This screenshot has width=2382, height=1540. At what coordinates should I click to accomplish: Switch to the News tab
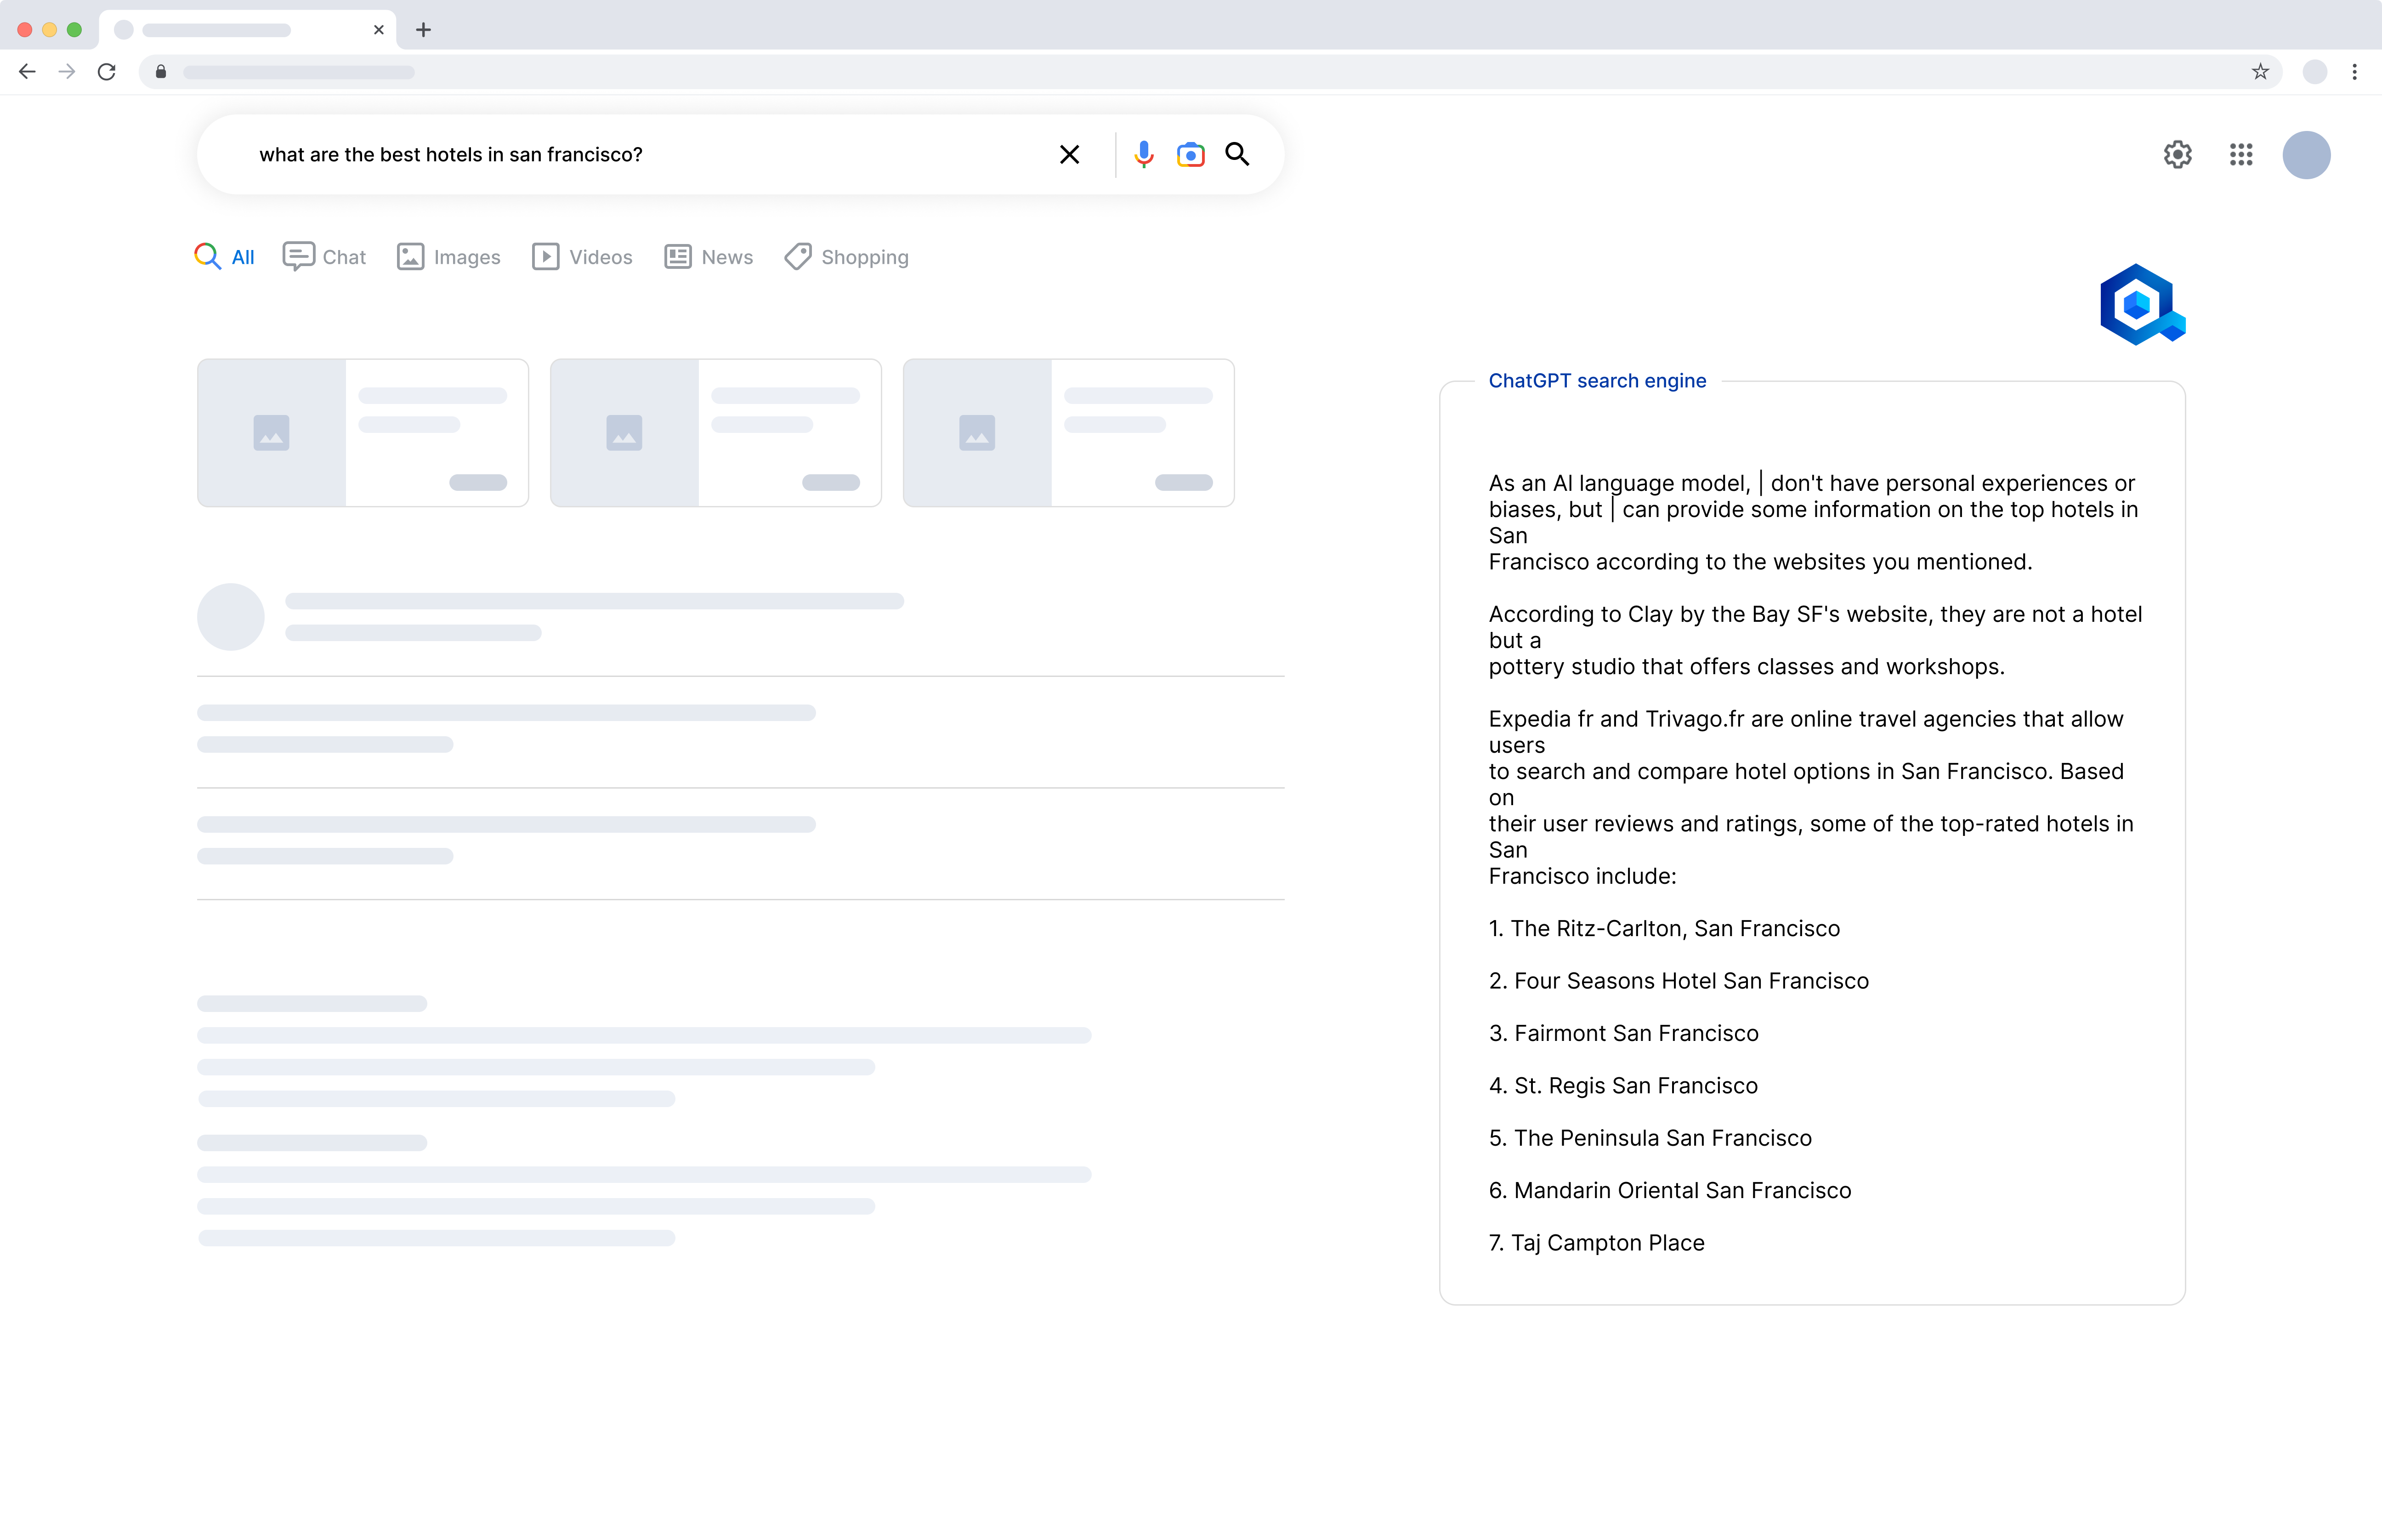coord(709,257)
